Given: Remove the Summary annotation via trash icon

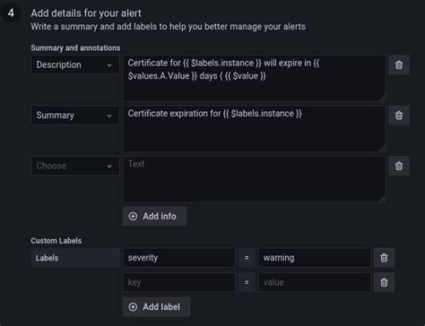Looking at the screenshot, I should click(x=399, y=116).
